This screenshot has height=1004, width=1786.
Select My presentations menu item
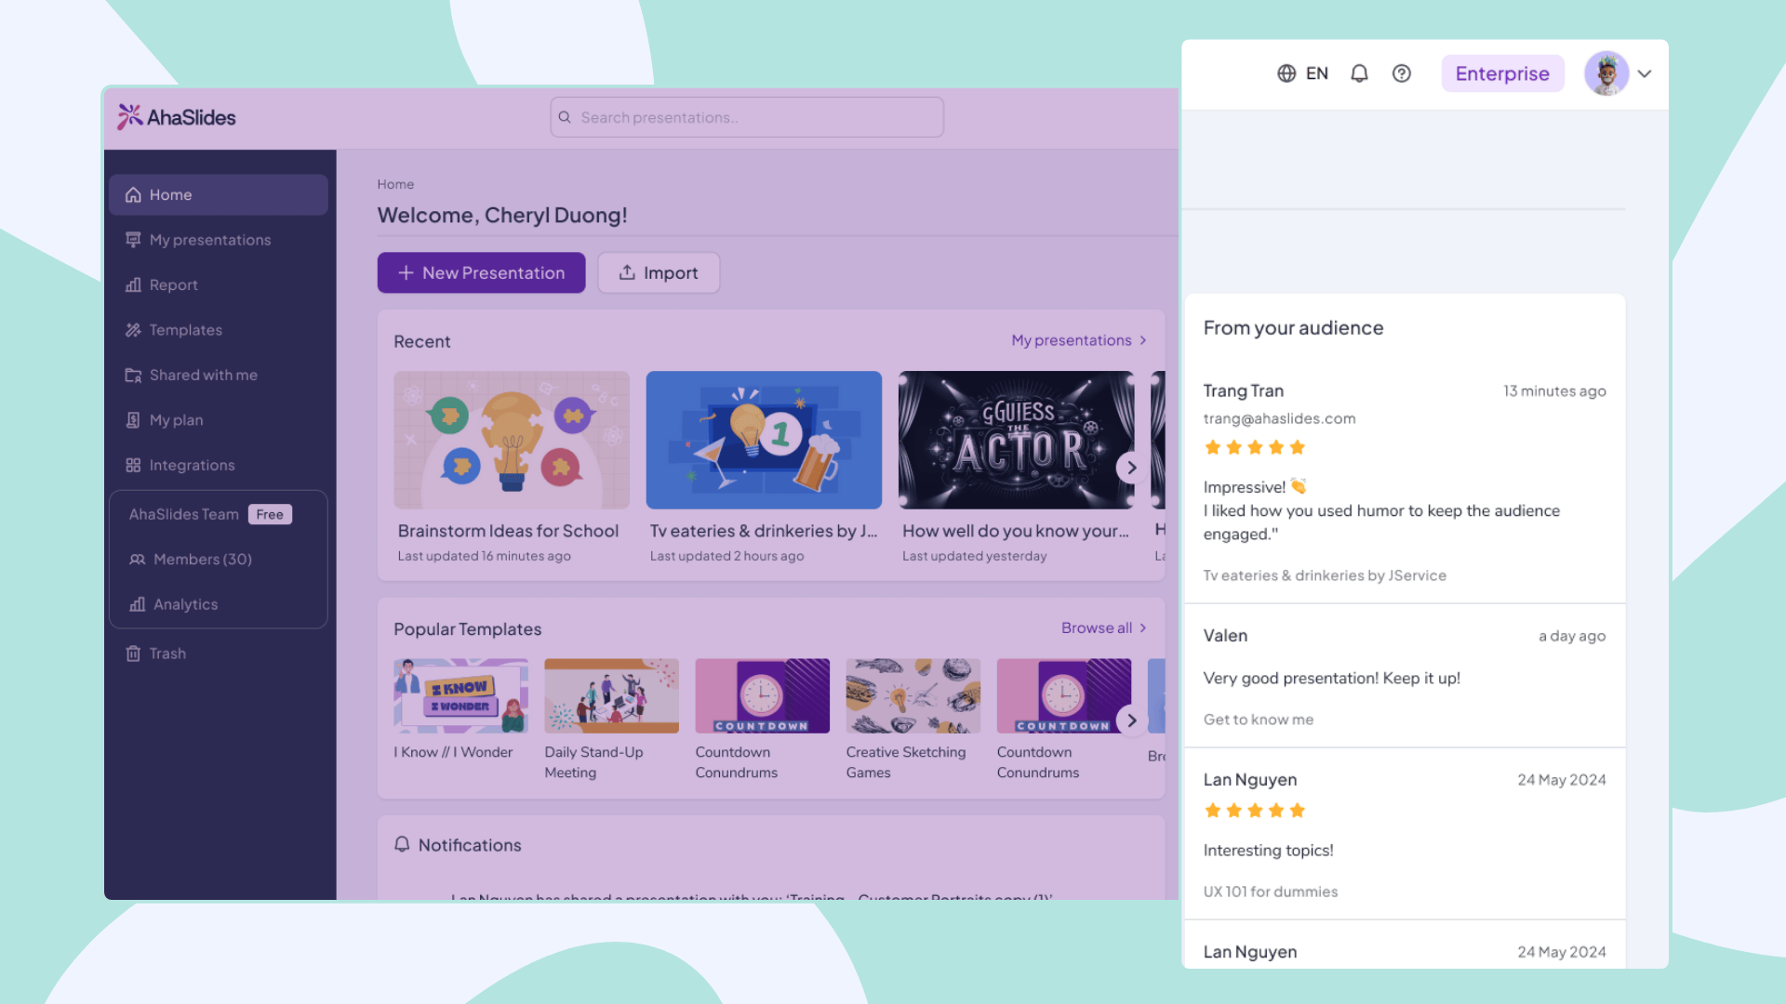point(209,240)
